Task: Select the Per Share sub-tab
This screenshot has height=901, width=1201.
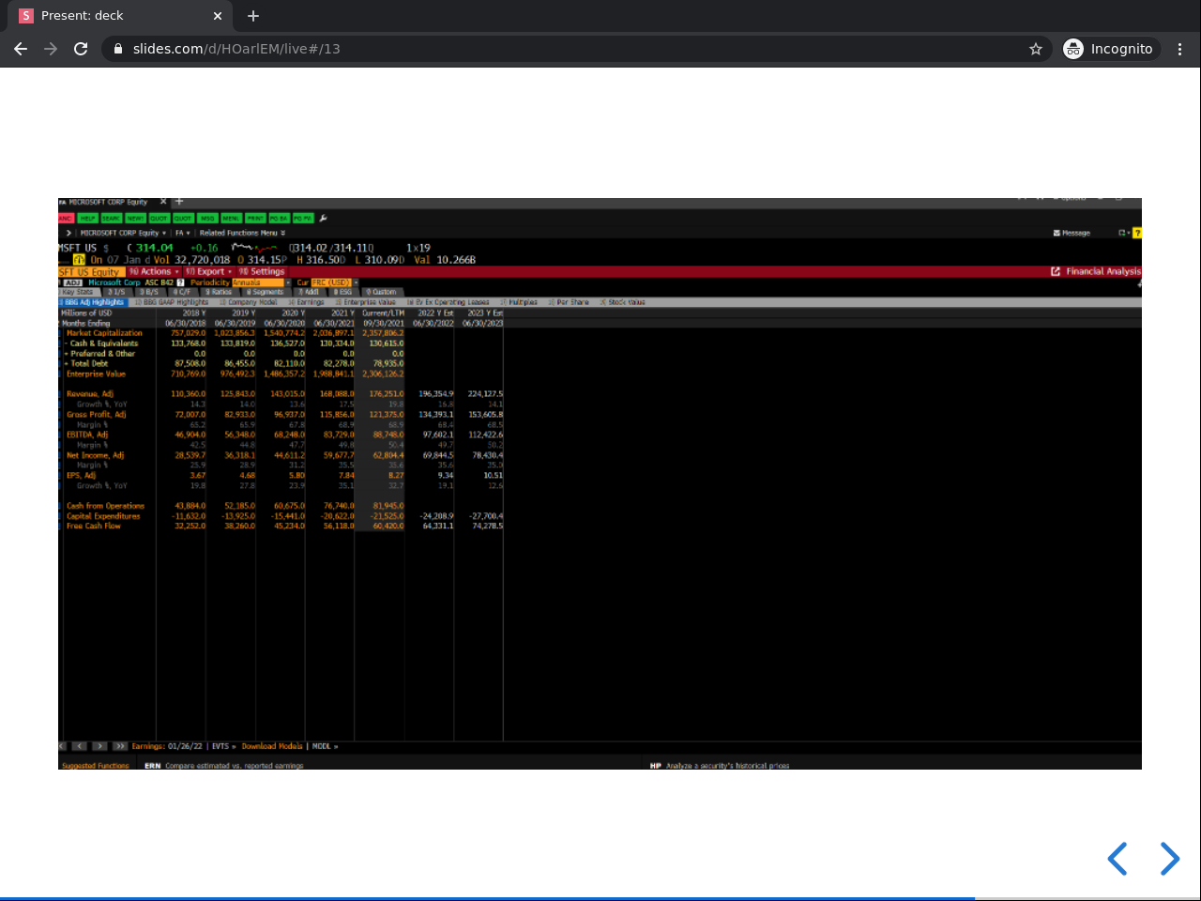Action: pyautogui.click(x=570, y=302)
